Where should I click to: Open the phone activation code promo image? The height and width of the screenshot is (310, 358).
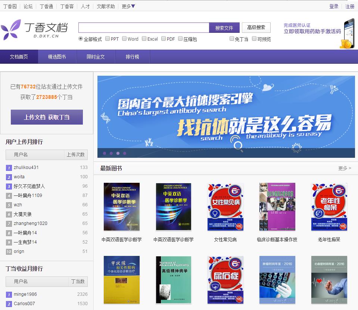[x=348, y=34]
